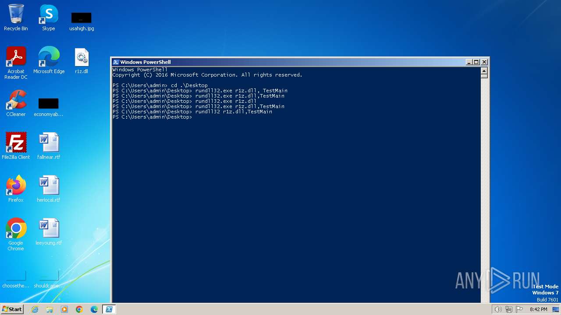The image size is (561, 315).
Task: Click the empty PowerShell prompt line
Action: tap(152, 117)
